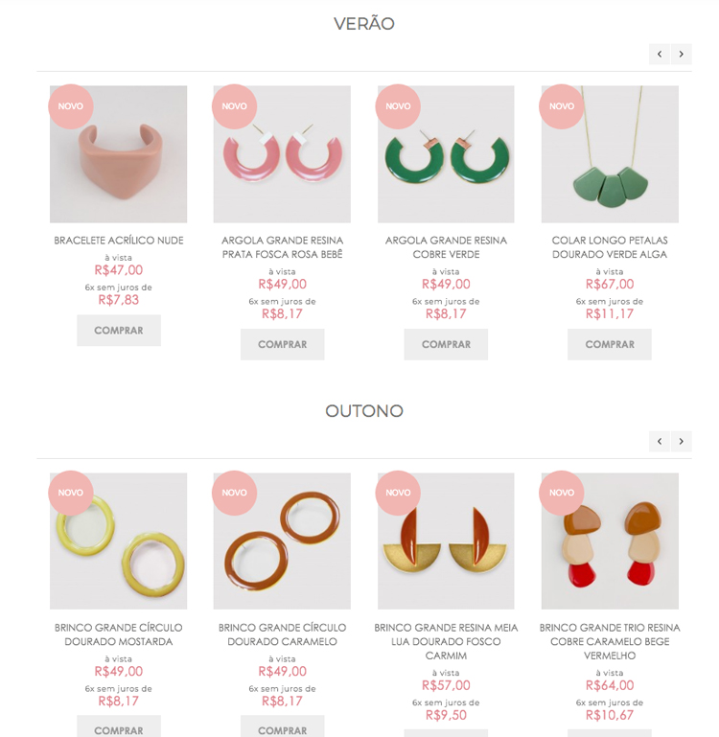719x737 pixels.
Task: Go to previous items in Verão carousel
Action: [660, 54]
